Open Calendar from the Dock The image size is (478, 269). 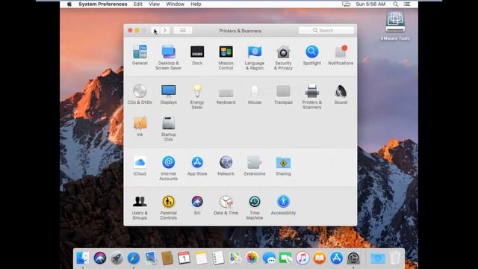click(184, 258)
